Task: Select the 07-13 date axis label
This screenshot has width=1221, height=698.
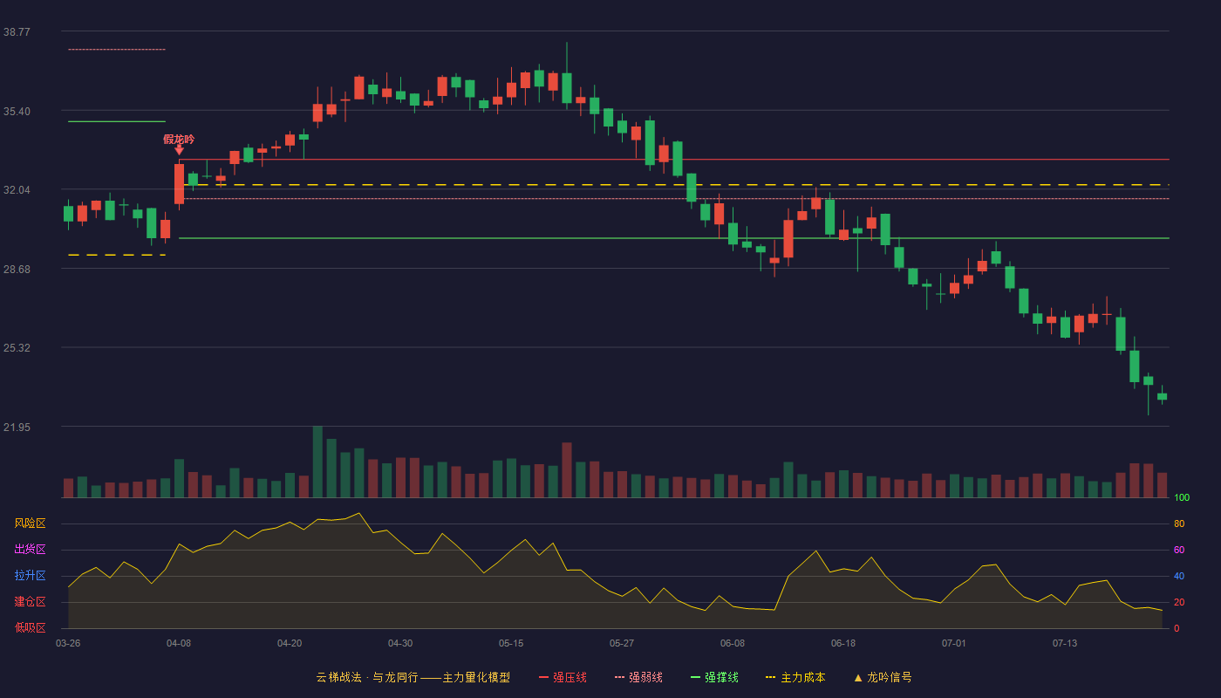Action: click(1065, 643)
